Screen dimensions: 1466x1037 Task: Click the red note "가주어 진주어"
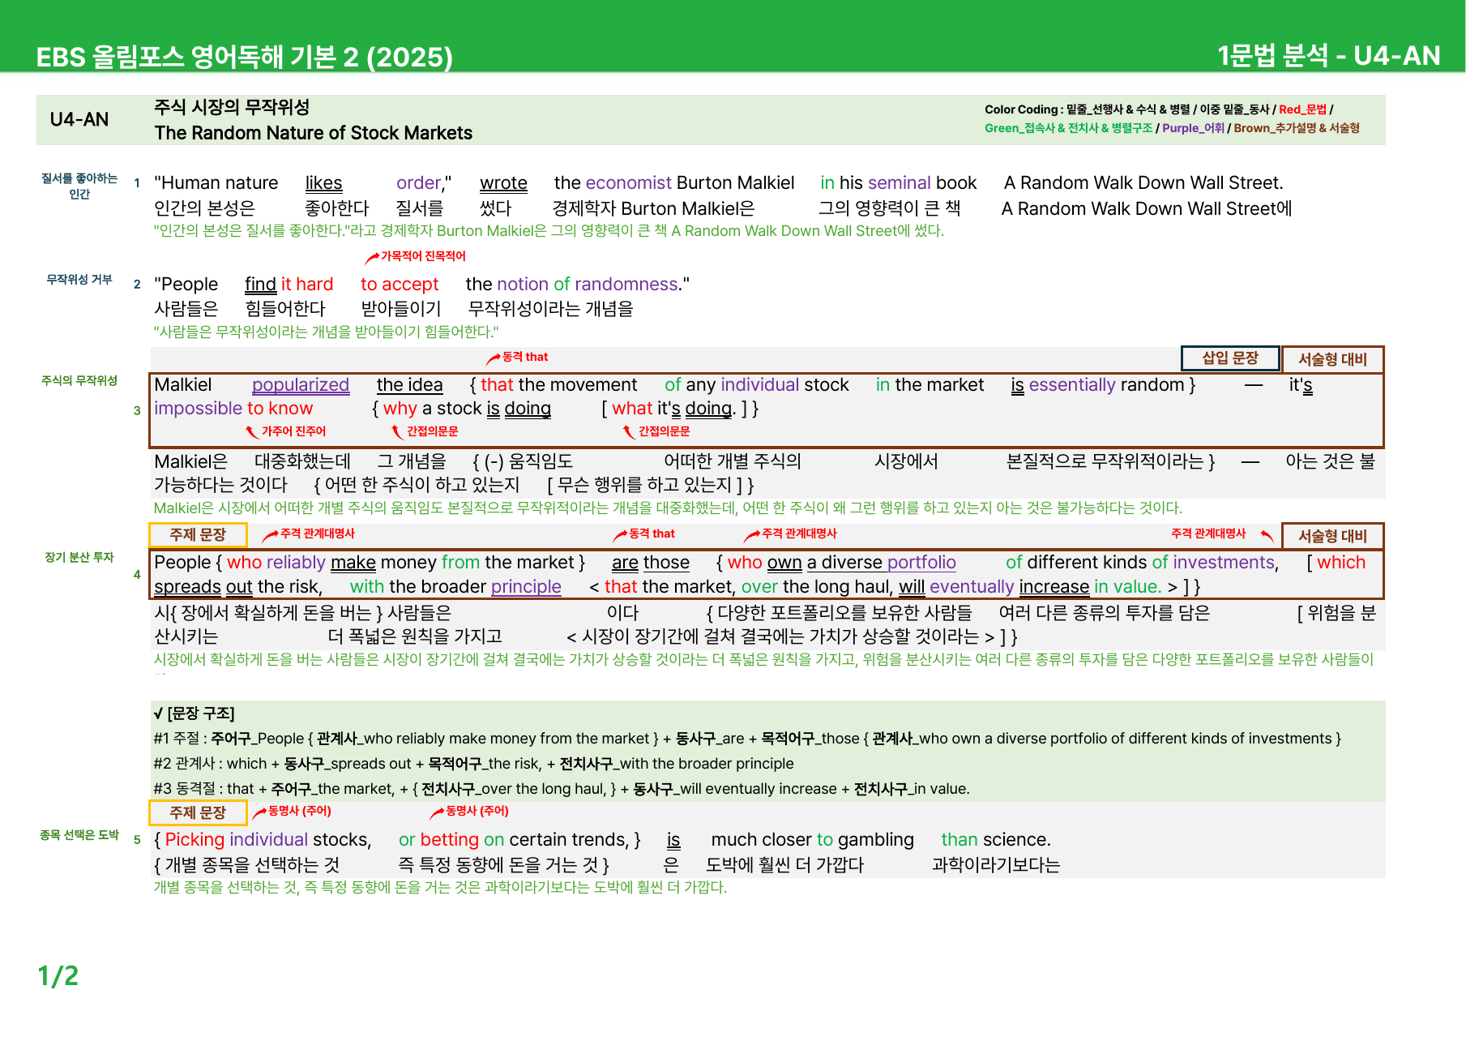pyautogui.click(x=293, y=431)
